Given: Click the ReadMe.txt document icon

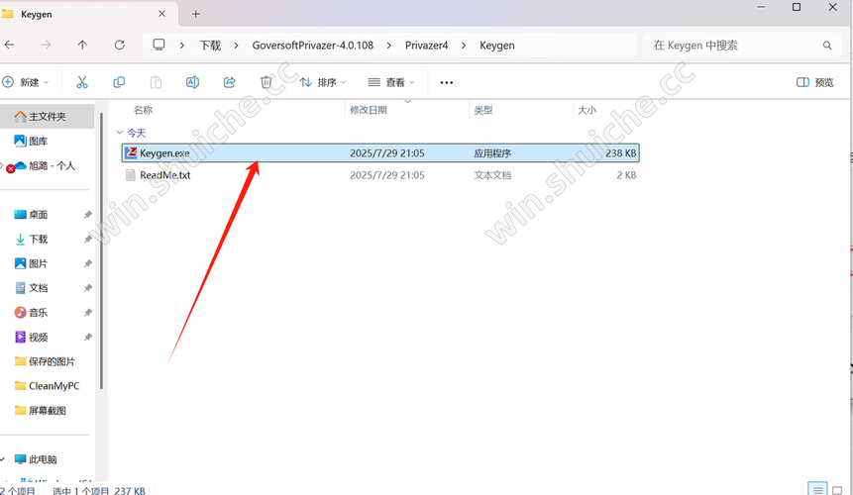Looking at the screenshot, I should (131, 175).
